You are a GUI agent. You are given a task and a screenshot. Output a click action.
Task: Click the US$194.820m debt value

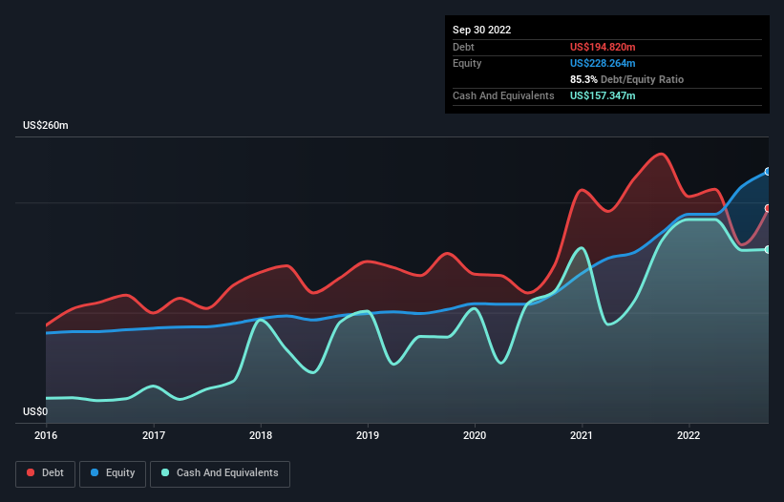pos(603,47)
